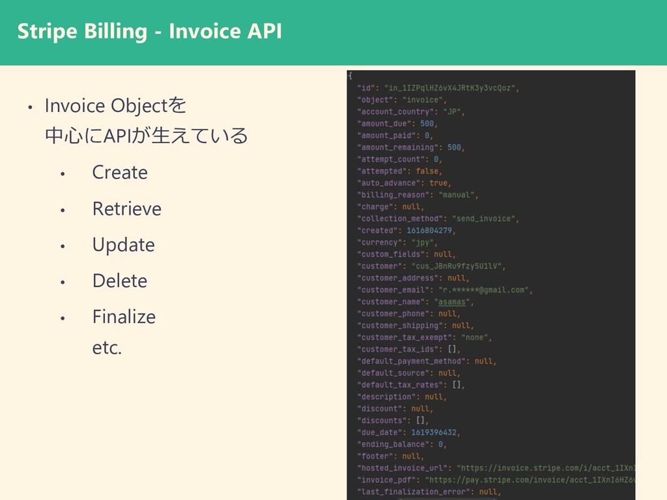Click the "etc." text
667x500 pixels.
click(107, 348)
